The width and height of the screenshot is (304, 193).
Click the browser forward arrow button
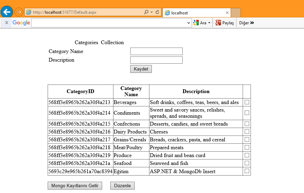19,12
